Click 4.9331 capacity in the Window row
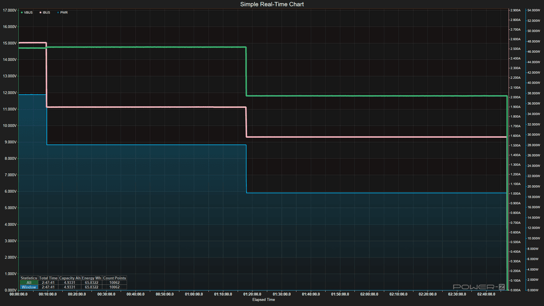 [70, 287]
